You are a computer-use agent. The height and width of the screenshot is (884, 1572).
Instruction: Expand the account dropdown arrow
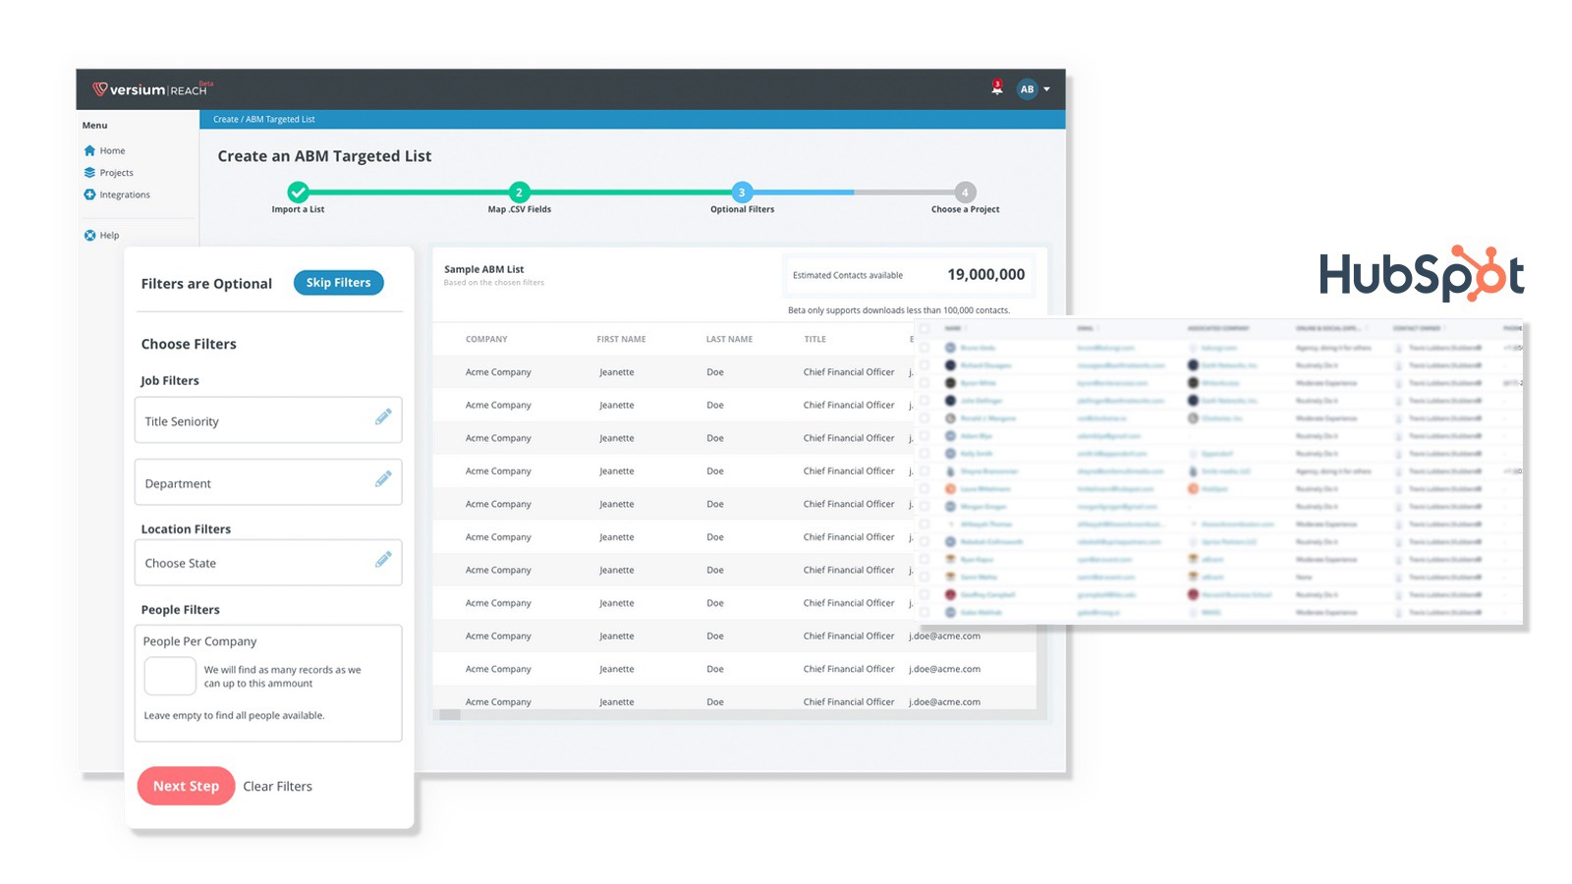(x=1047, y=89)
